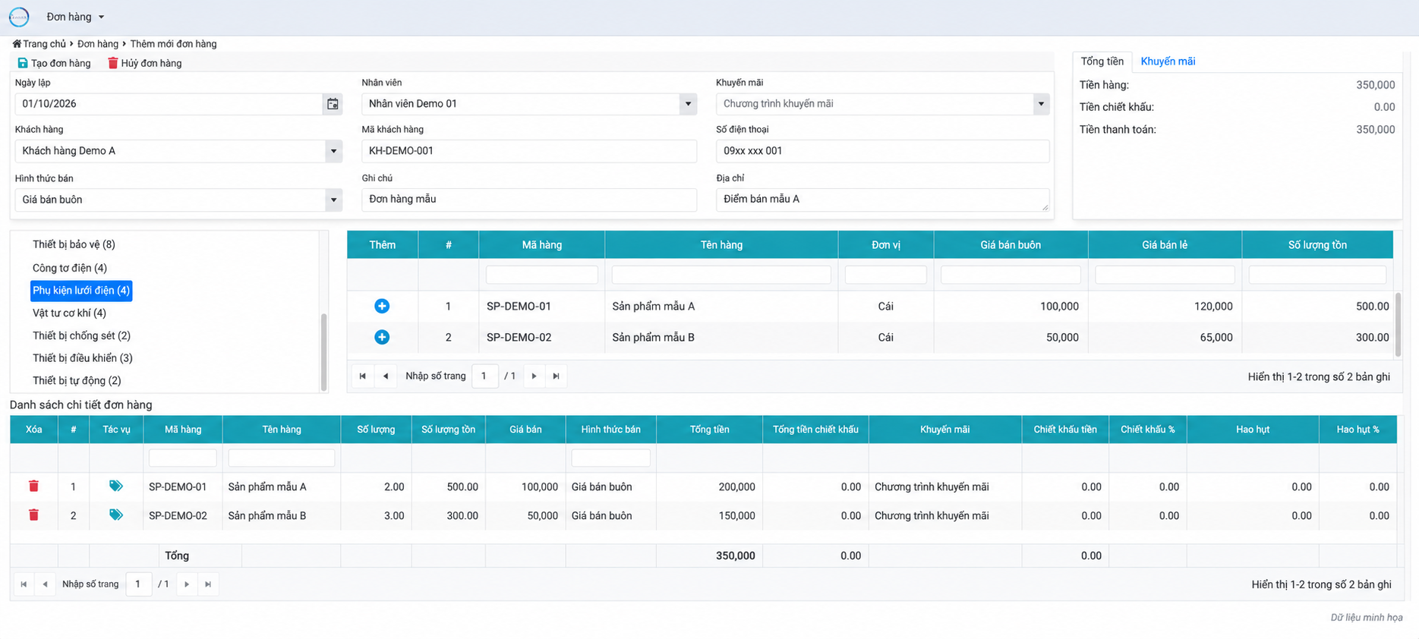Select category Thiết bị điều khiển (3)
The width and height of the screenshot is (1419, 639).
click(83, 358)
